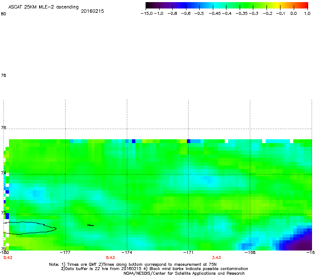Select the latitude label 76
This screenshot has height=276, width=315.
(3, 127)
